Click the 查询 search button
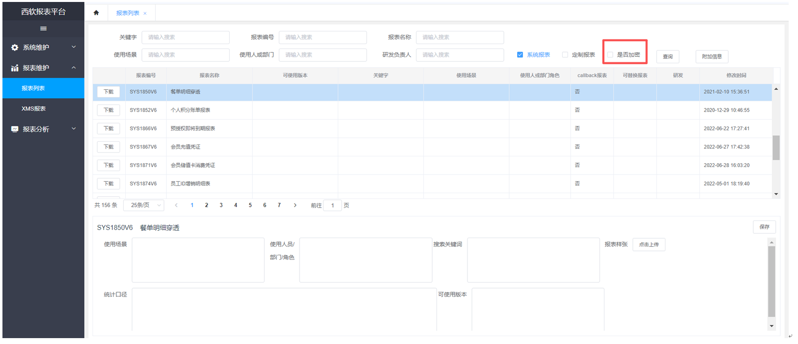This screenshot has width=798, height=344. point(667,57)
